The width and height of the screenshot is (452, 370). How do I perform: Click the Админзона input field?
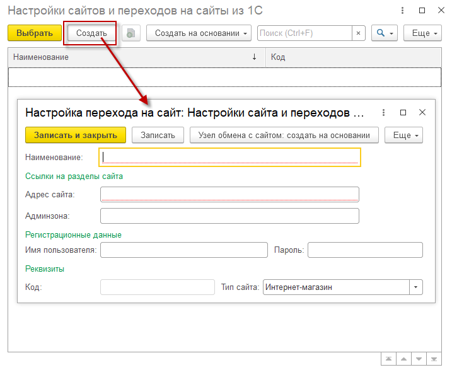click(x=229, y=216)
